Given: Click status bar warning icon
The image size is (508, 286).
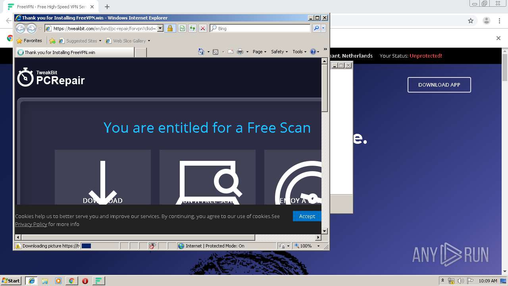Looking at the screenshot, I should click(18, 246).
